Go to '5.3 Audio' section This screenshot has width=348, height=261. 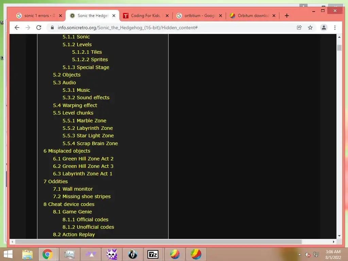pyautogui.click(x=64, y=83)
